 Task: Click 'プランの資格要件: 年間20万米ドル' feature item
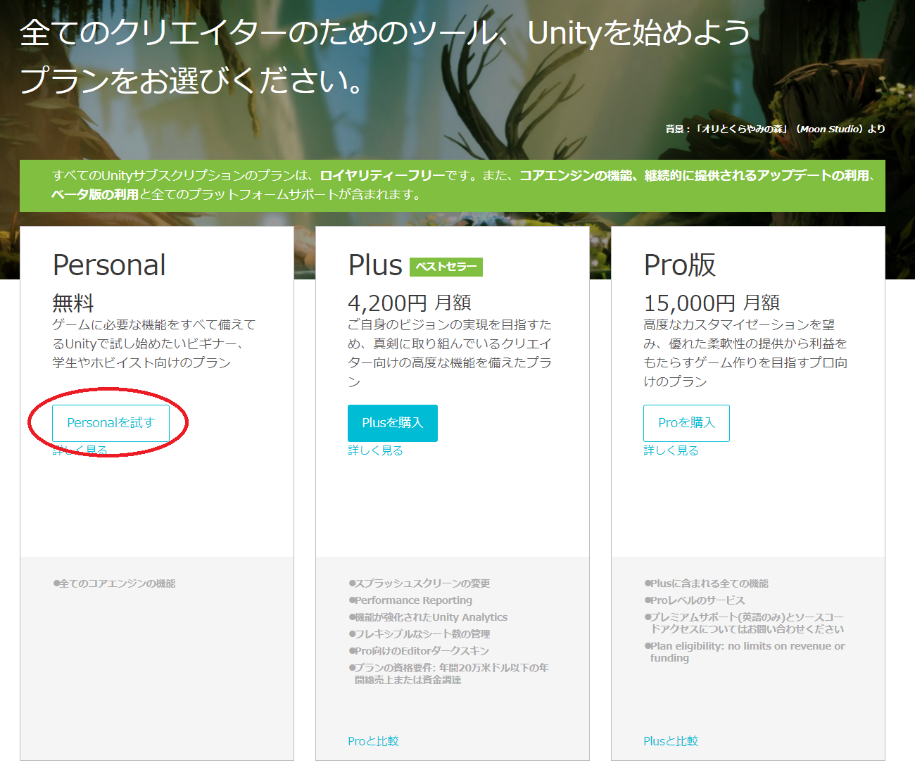click(x=449, y=674)
